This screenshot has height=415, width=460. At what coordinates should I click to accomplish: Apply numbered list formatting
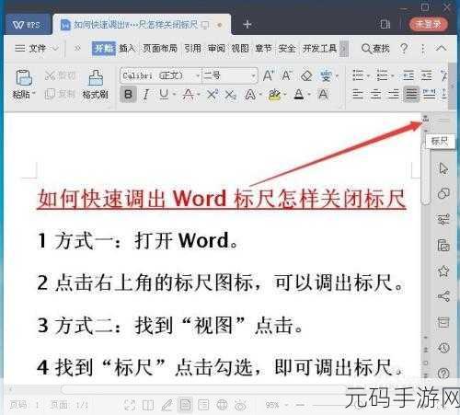pos(382,75)
